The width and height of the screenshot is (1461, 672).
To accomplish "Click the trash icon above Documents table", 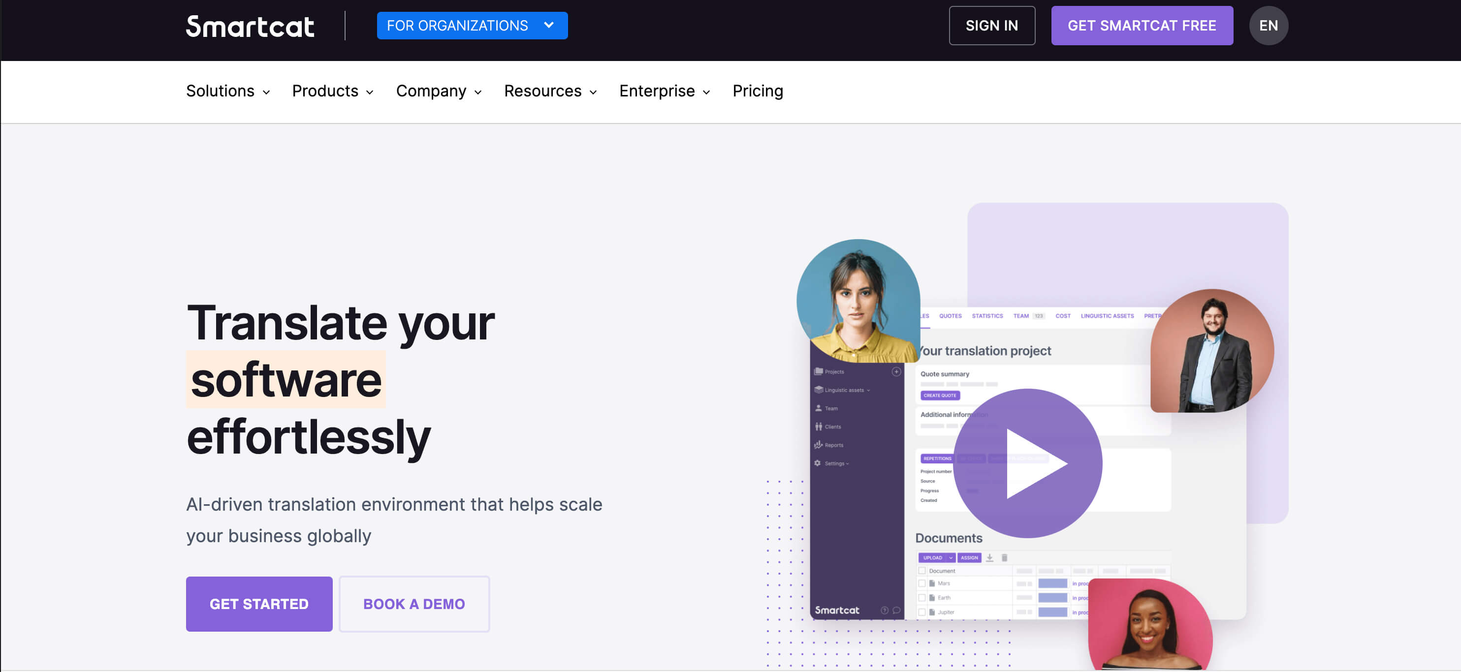I will coord(1004,557).
